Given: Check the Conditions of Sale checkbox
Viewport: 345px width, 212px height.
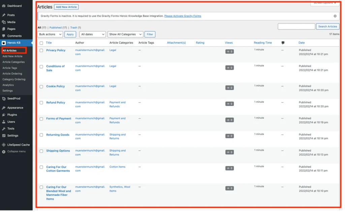Looking at the screenshot, I should (41, 67).
